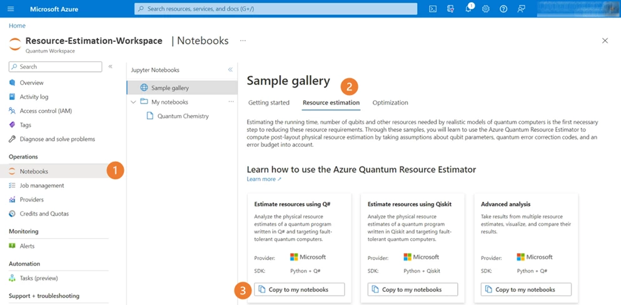Copy 'Estimate resources using Qiskit' to my notebooks
This screenshot has height=305, width=621.
point(413,289)
